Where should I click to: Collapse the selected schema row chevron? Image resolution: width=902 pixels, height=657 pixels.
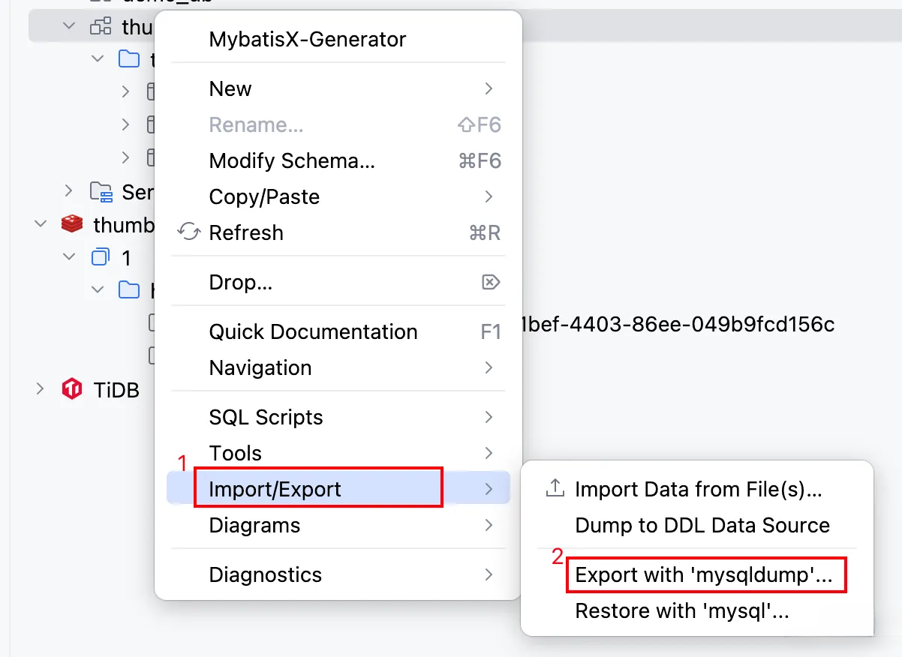coord(69,25)
